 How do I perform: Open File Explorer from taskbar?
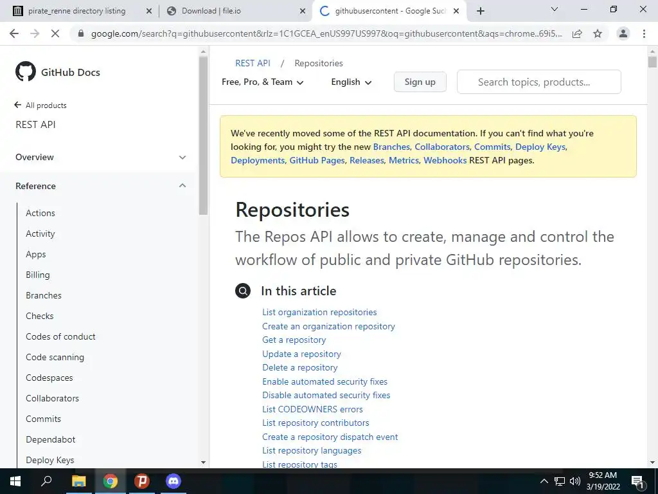78,481
